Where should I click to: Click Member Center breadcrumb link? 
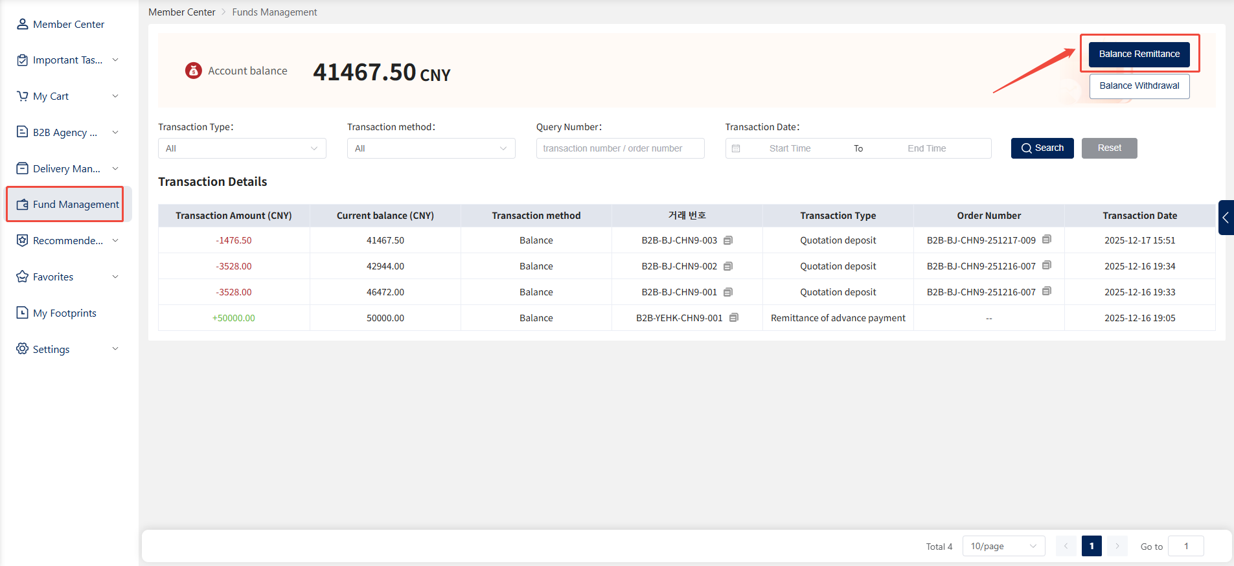click(x=182, y=12)
